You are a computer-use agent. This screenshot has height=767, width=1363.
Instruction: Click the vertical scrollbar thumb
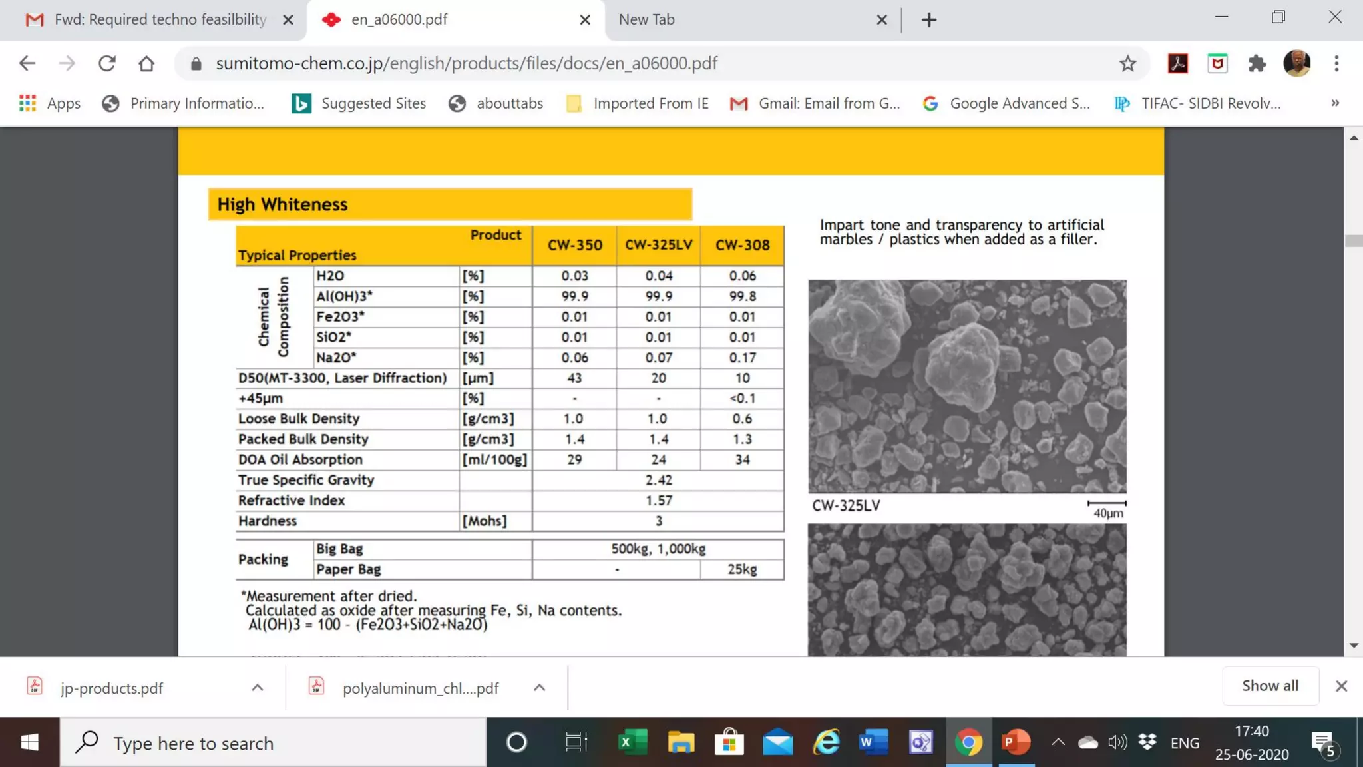pos(1354,240)
